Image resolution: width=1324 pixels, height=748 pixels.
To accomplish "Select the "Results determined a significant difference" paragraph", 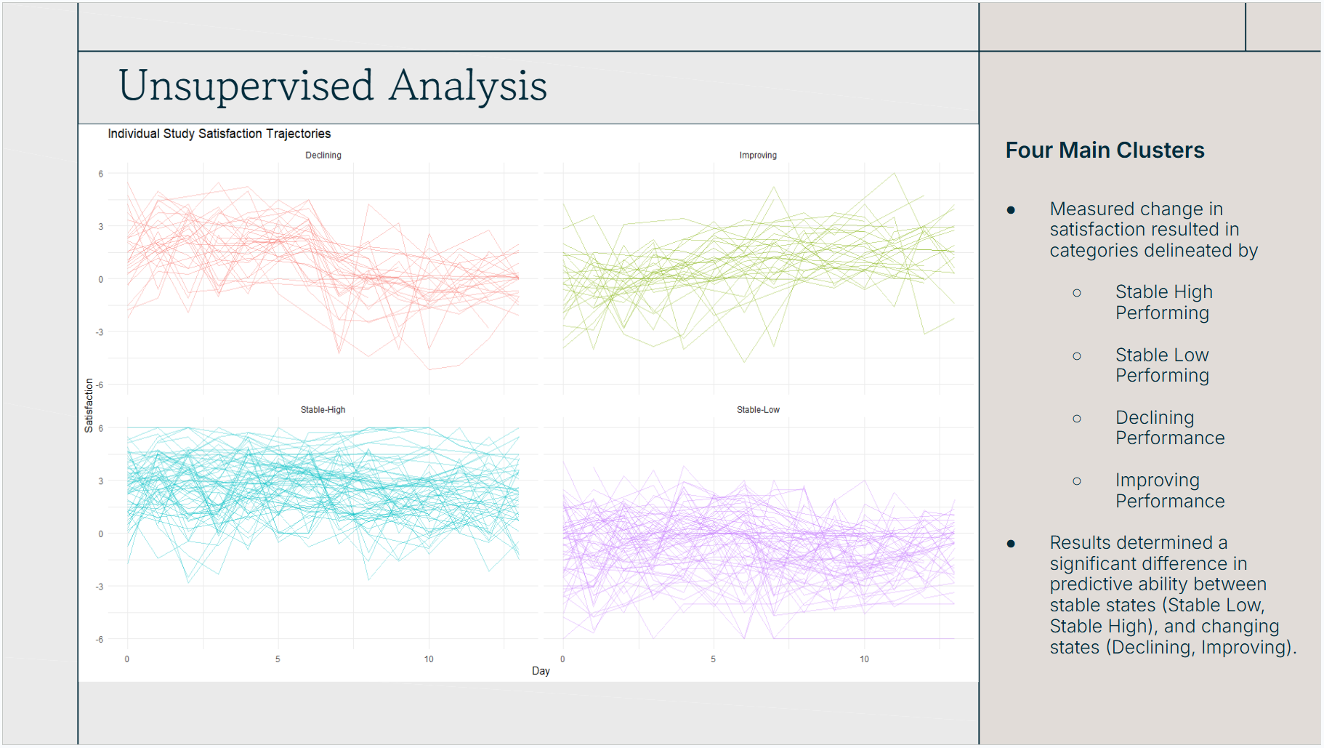I will [1171, 595].
